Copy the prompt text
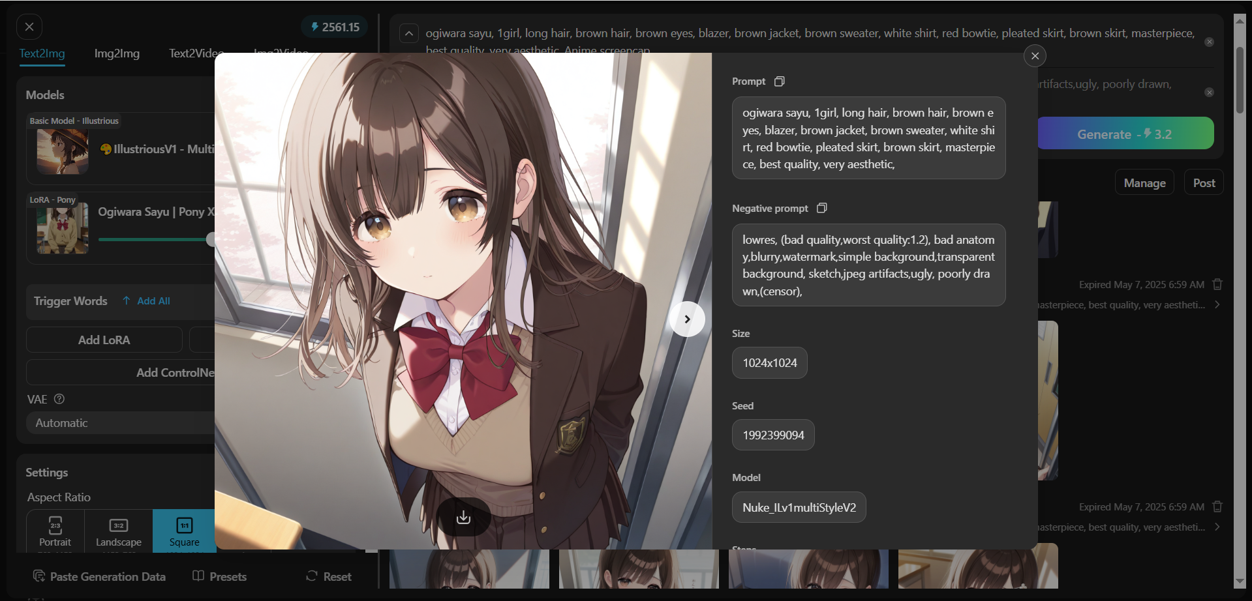This screenshot has width=1252, height=601. pyautogui.click(x=779, y=81)
